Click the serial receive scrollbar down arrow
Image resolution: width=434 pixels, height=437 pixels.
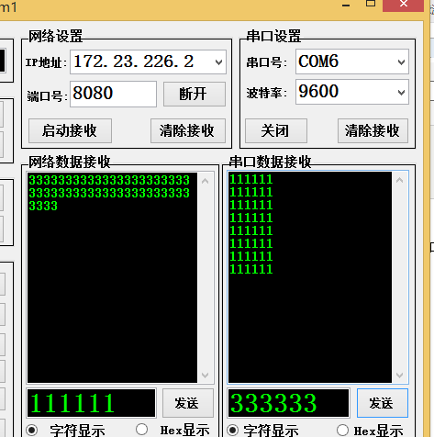pos(399,375)
